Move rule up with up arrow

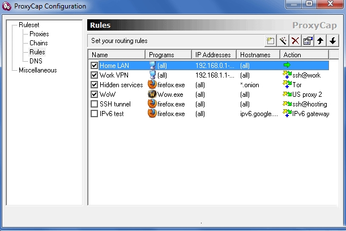pyautogui.click(x=321, y=41)
